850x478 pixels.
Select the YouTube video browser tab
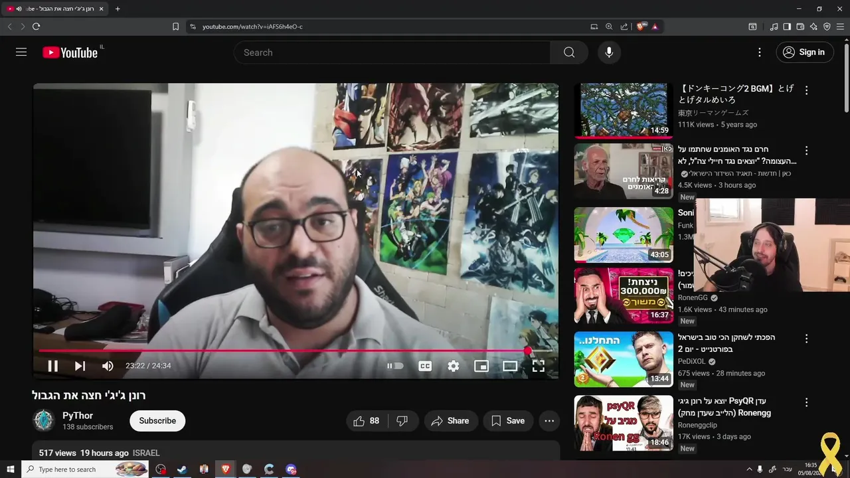(56, 9)
